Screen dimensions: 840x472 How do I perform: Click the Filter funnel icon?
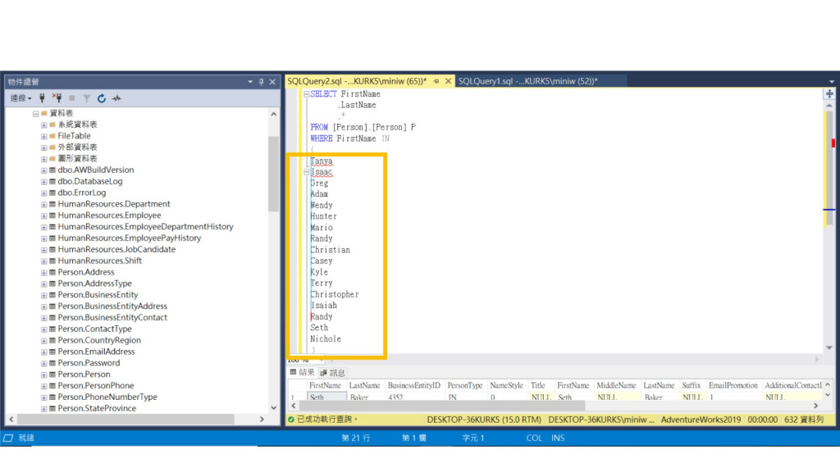coord(86,98)
